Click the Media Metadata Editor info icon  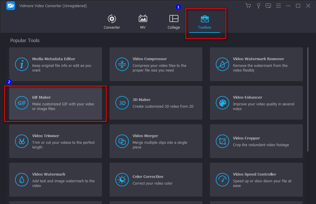(x=22, y=64)
